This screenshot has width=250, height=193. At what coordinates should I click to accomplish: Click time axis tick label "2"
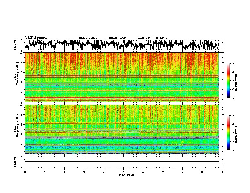[x=64, y=172]
